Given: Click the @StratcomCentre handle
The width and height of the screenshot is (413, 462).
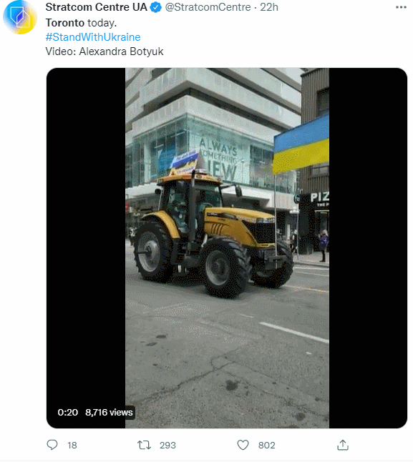Looking at the screenshot, I should click(x=208, y=7).
